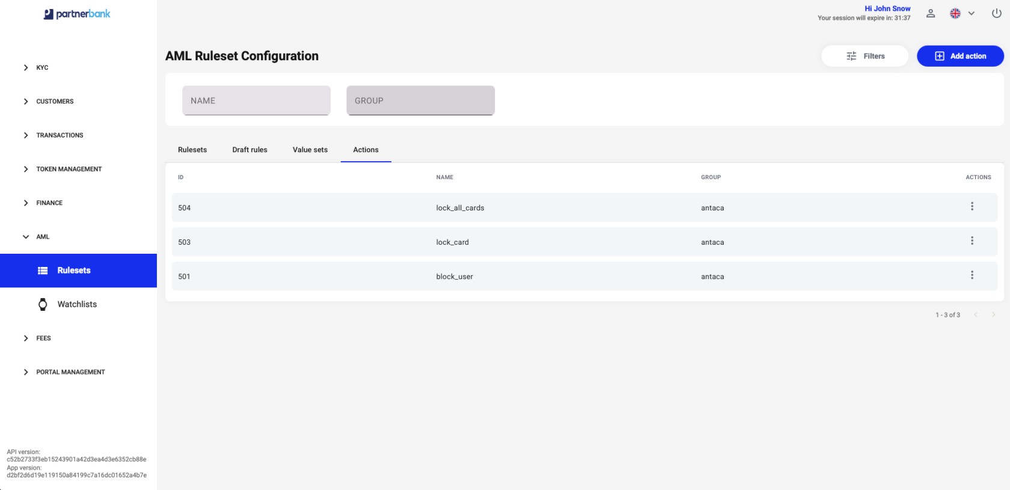Go to the next results page arrow
1010x490 pixels.
[993, 314]
